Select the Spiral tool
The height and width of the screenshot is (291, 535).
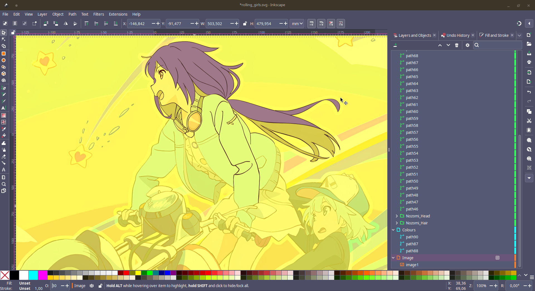[x=4, y=81]
